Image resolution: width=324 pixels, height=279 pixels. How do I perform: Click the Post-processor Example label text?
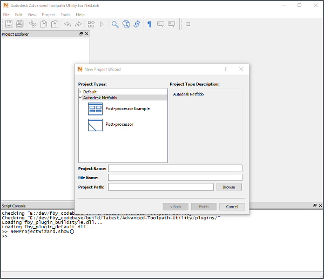(127, 108)
